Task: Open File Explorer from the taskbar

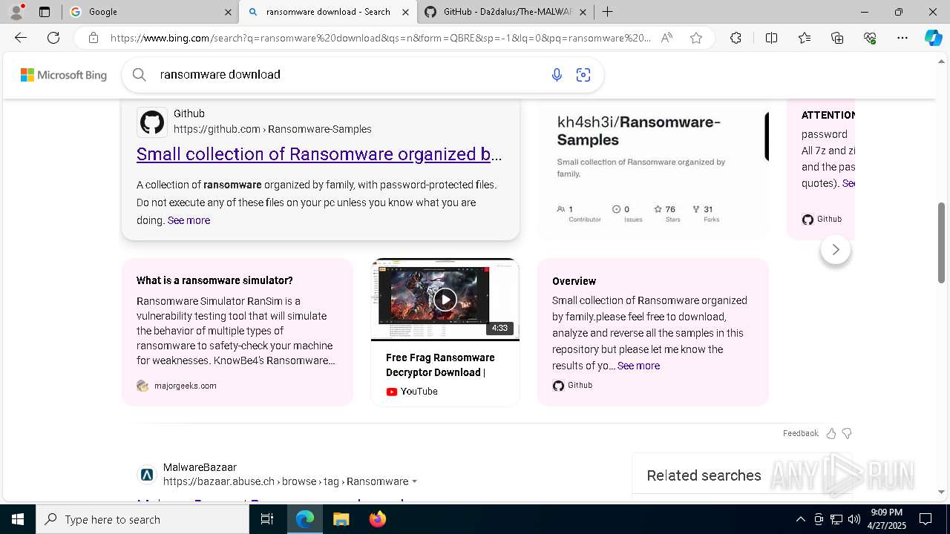Action: point(341,519)
